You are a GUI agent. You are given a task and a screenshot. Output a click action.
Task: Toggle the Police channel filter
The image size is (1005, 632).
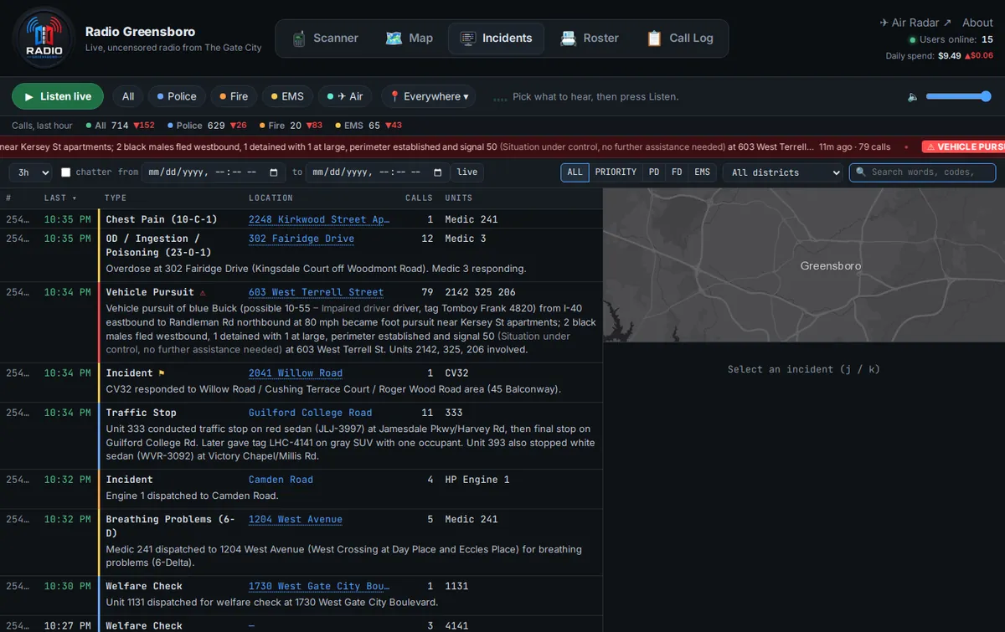pos(176,96)
